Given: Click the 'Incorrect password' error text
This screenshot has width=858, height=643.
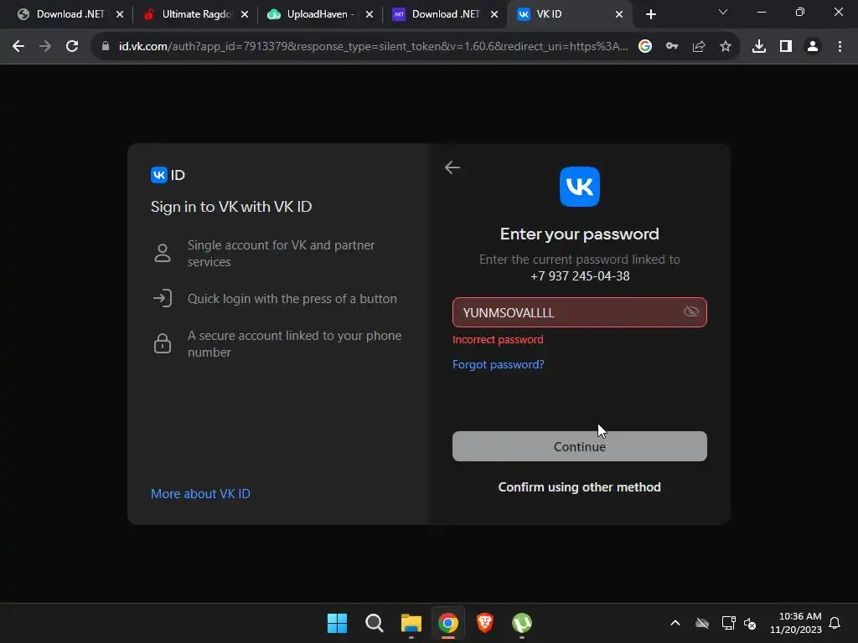Looking at the screenshot, I should point(498,340).
